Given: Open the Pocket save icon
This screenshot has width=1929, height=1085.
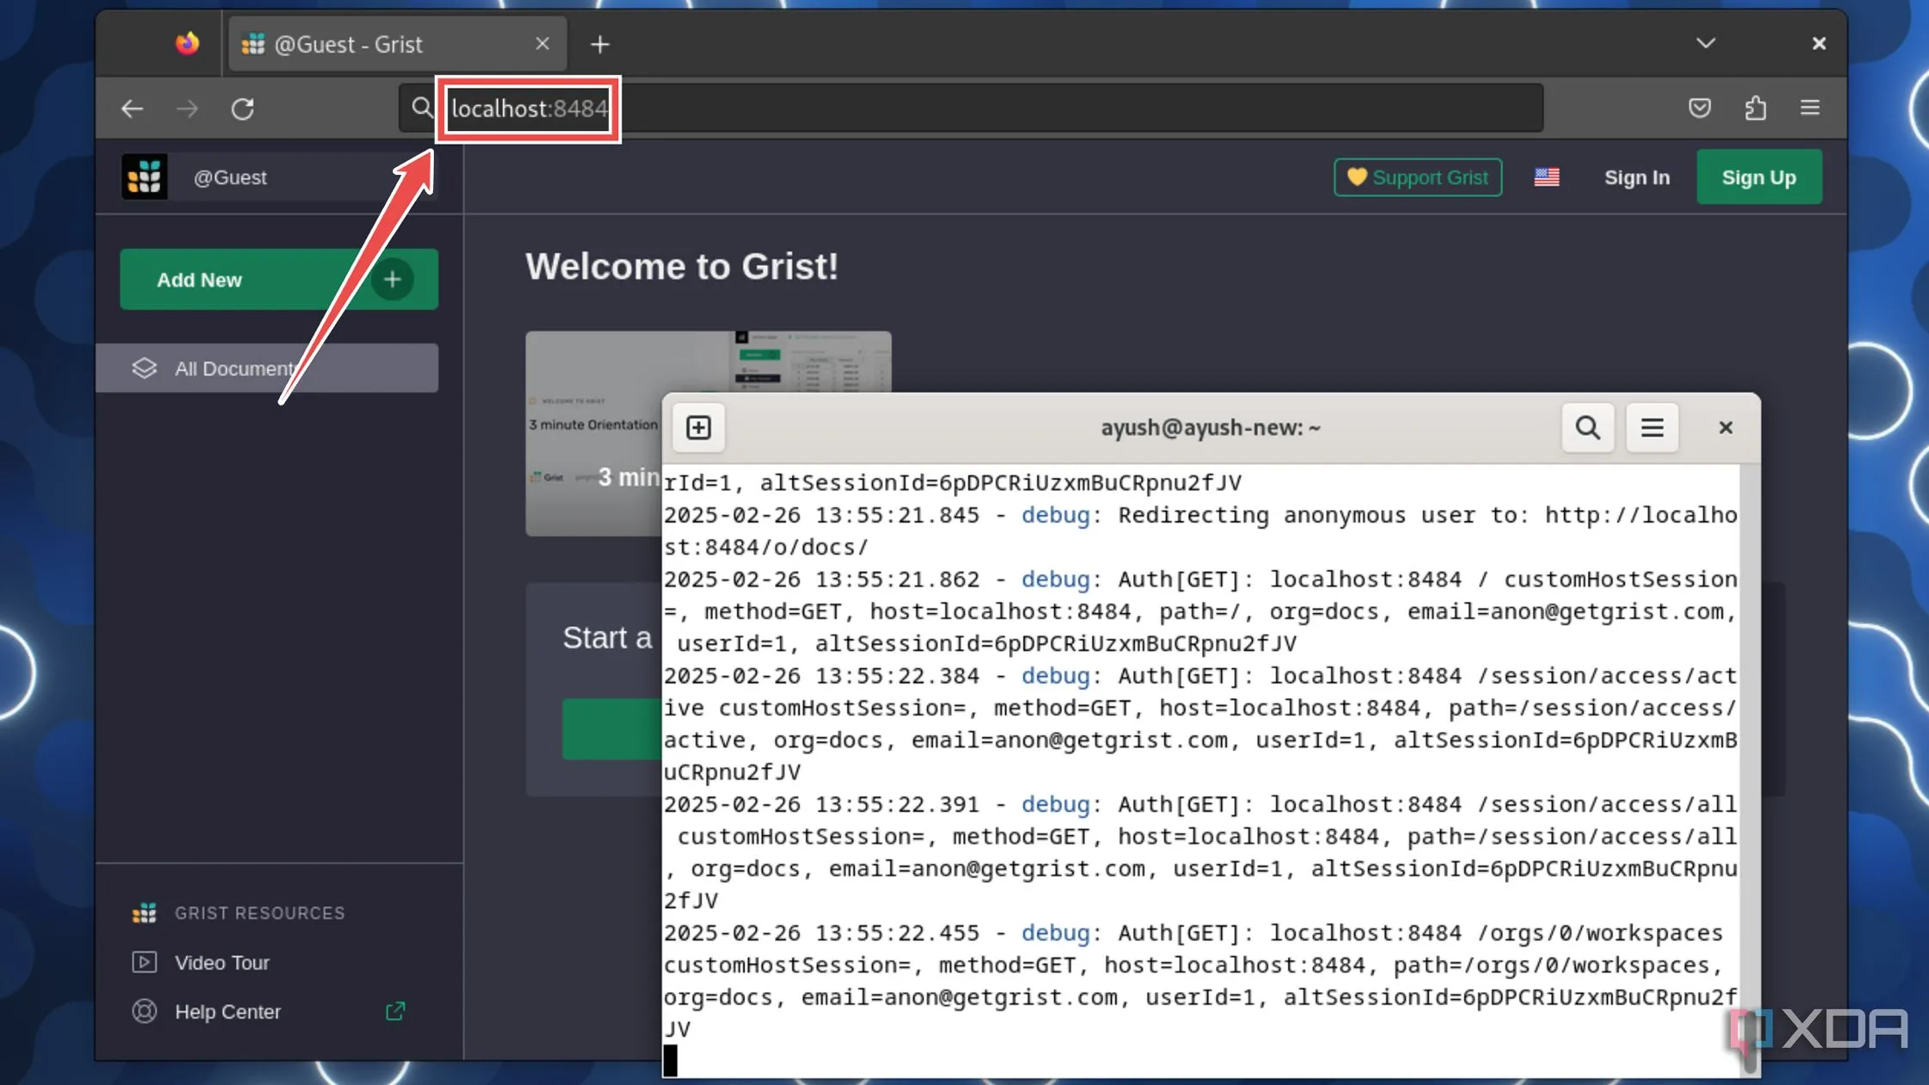Looking at the screenshot, I should tap(1699, 108).
